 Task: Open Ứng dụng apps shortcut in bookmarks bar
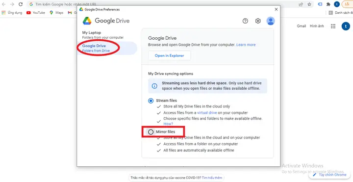pos(12,13)
